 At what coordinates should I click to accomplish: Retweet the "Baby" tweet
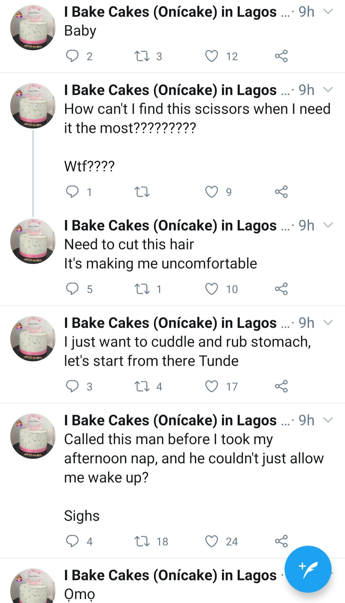click(142, 56)
